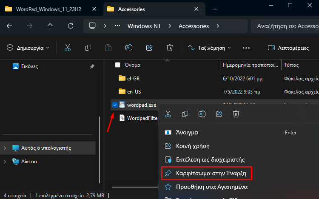319x199 pixels.
Task: Close the WordPad_Windows_11_23H2 tab
Action: click(94, 9)
